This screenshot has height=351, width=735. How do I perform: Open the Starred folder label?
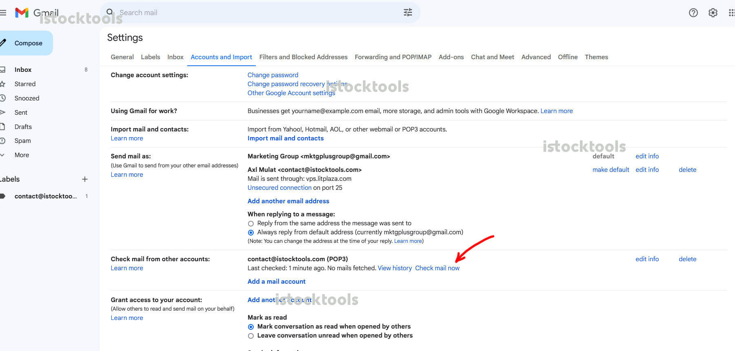[x=25, y=84]
